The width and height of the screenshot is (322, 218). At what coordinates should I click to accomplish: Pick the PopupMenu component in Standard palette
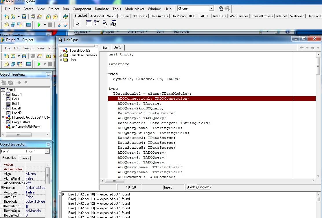click(x=105, y=23)
